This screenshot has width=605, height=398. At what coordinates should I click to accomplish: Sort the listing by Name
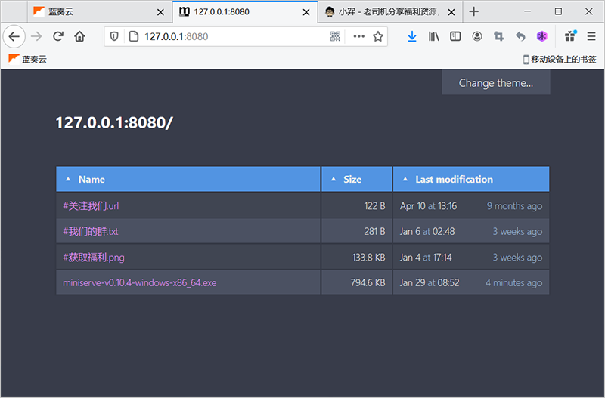[x=92, y=180]
